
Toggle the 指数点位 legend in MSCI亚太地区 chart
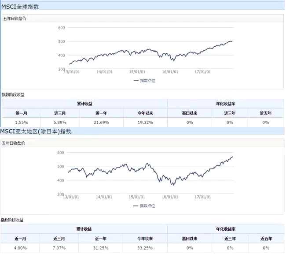[144, 206]
